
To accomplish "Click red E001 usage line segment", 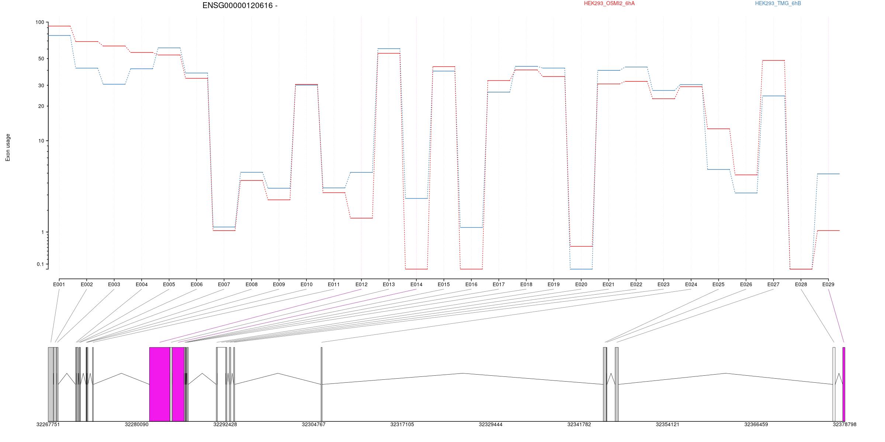I will [59, 26].
